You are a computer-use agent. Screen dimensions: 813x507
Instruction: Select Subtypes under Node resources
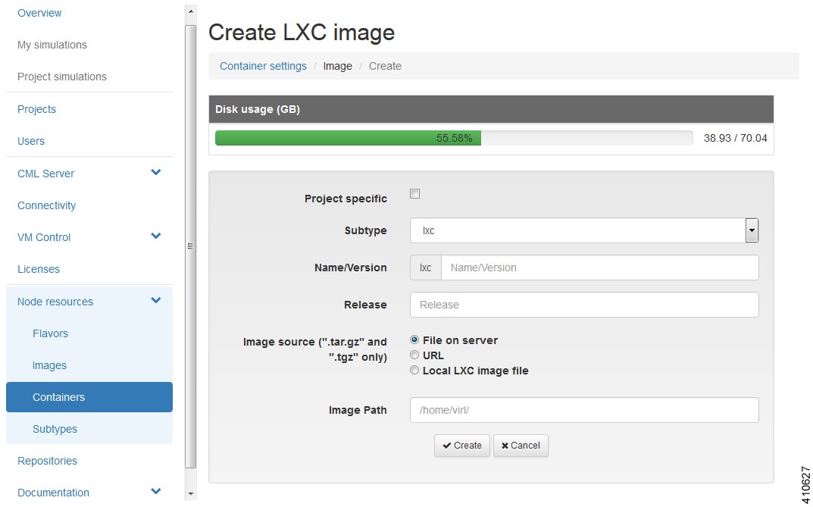pyautogui.click(x=55, y=429)
